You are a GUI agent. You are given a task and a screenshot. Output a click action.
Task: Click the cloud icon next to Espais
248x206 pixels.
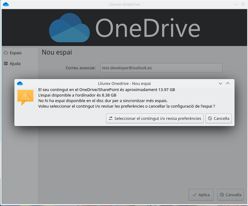[x=6, y=53]
